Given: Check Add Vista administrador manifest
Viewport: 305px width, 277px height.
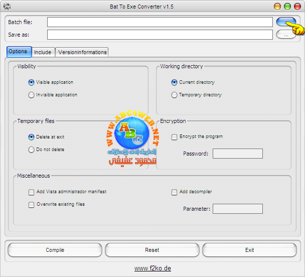Looking at the screenshot, I should pos(32,192).
